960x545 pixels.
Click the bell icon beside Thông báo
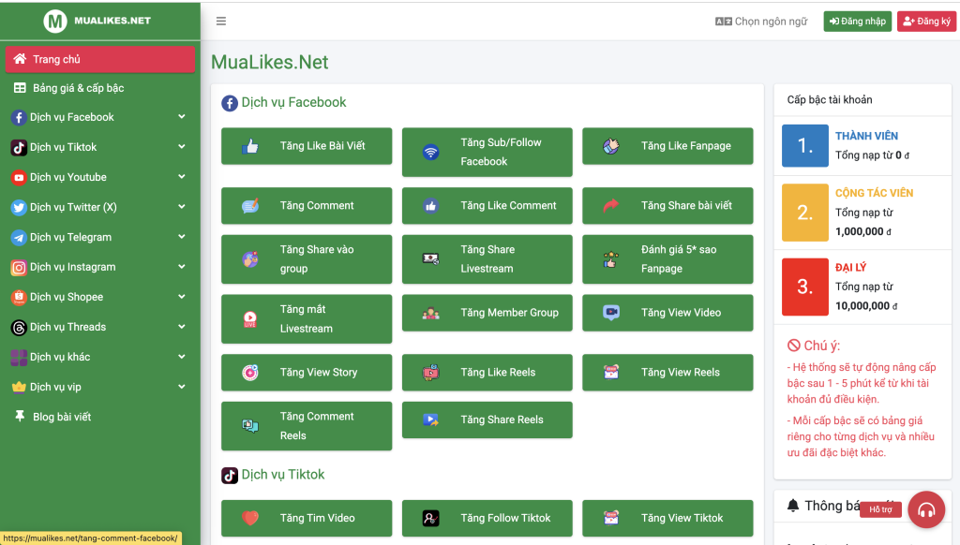pyautogui.click(x=793, y=506)
